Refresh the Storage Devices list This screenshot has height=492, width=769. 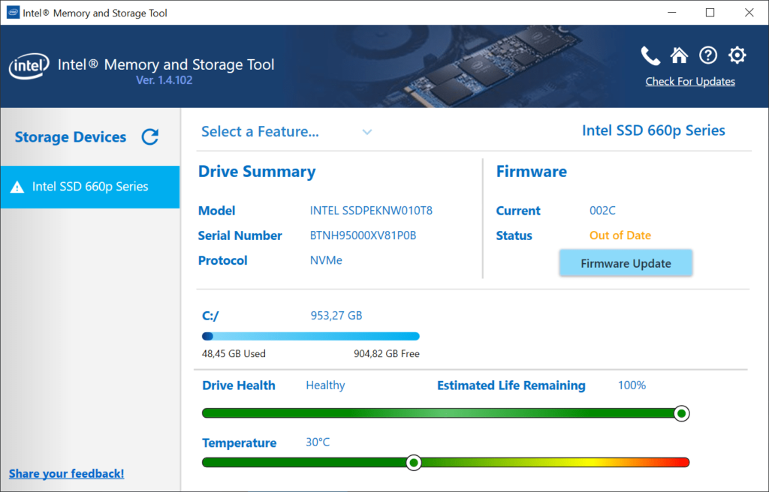click(150, 136)
